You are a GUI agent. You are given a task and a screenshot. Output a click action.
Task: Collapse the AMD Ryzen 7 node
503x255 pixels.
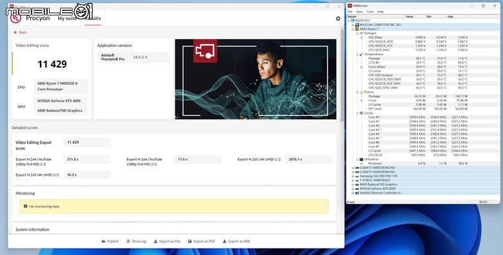(x=353, y=29)
